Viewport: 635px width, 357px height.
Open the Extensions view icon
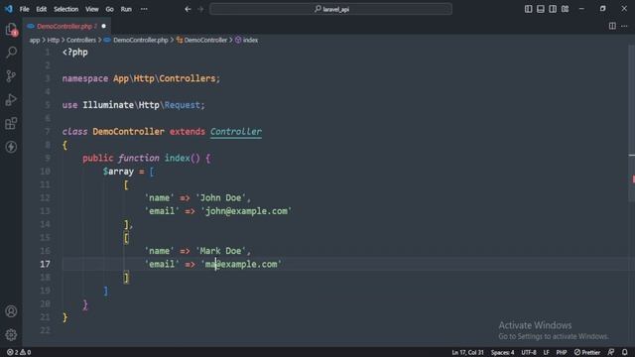click(11, 123)
